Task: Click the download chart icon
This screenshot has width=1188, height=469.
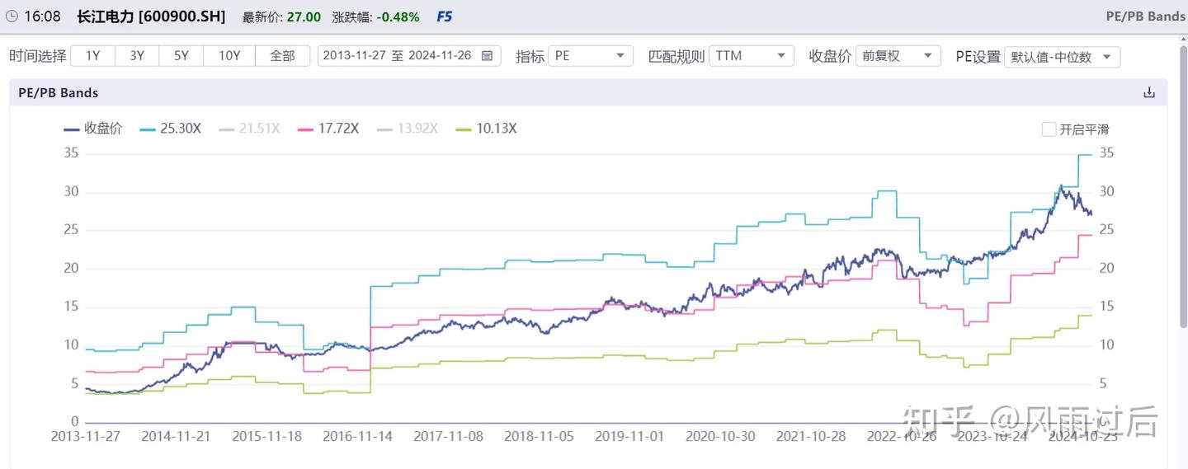Action: coord(1149,92)
